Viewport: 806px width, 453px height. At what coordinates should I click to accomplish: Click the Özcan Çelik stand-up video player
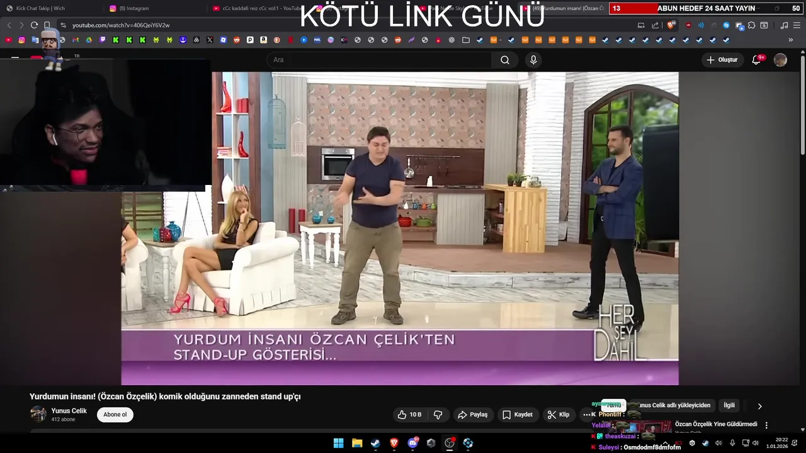[400, 228]
